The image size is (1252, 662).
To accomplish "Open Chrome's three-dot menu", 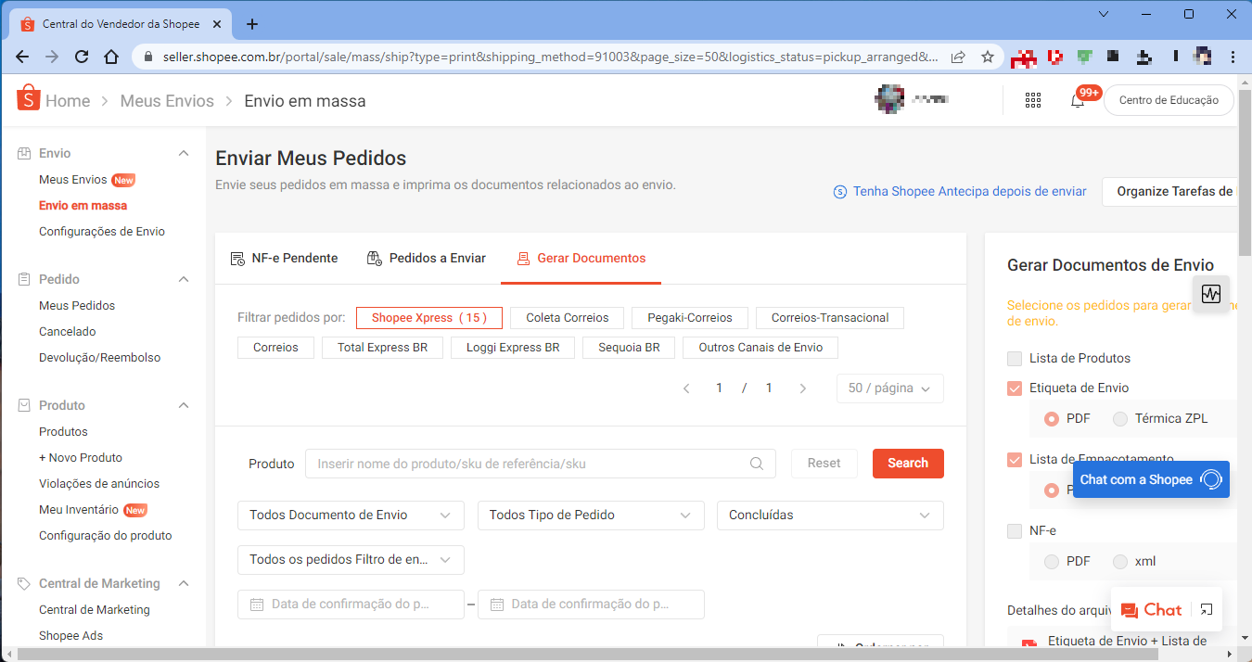I will 1232,57.
